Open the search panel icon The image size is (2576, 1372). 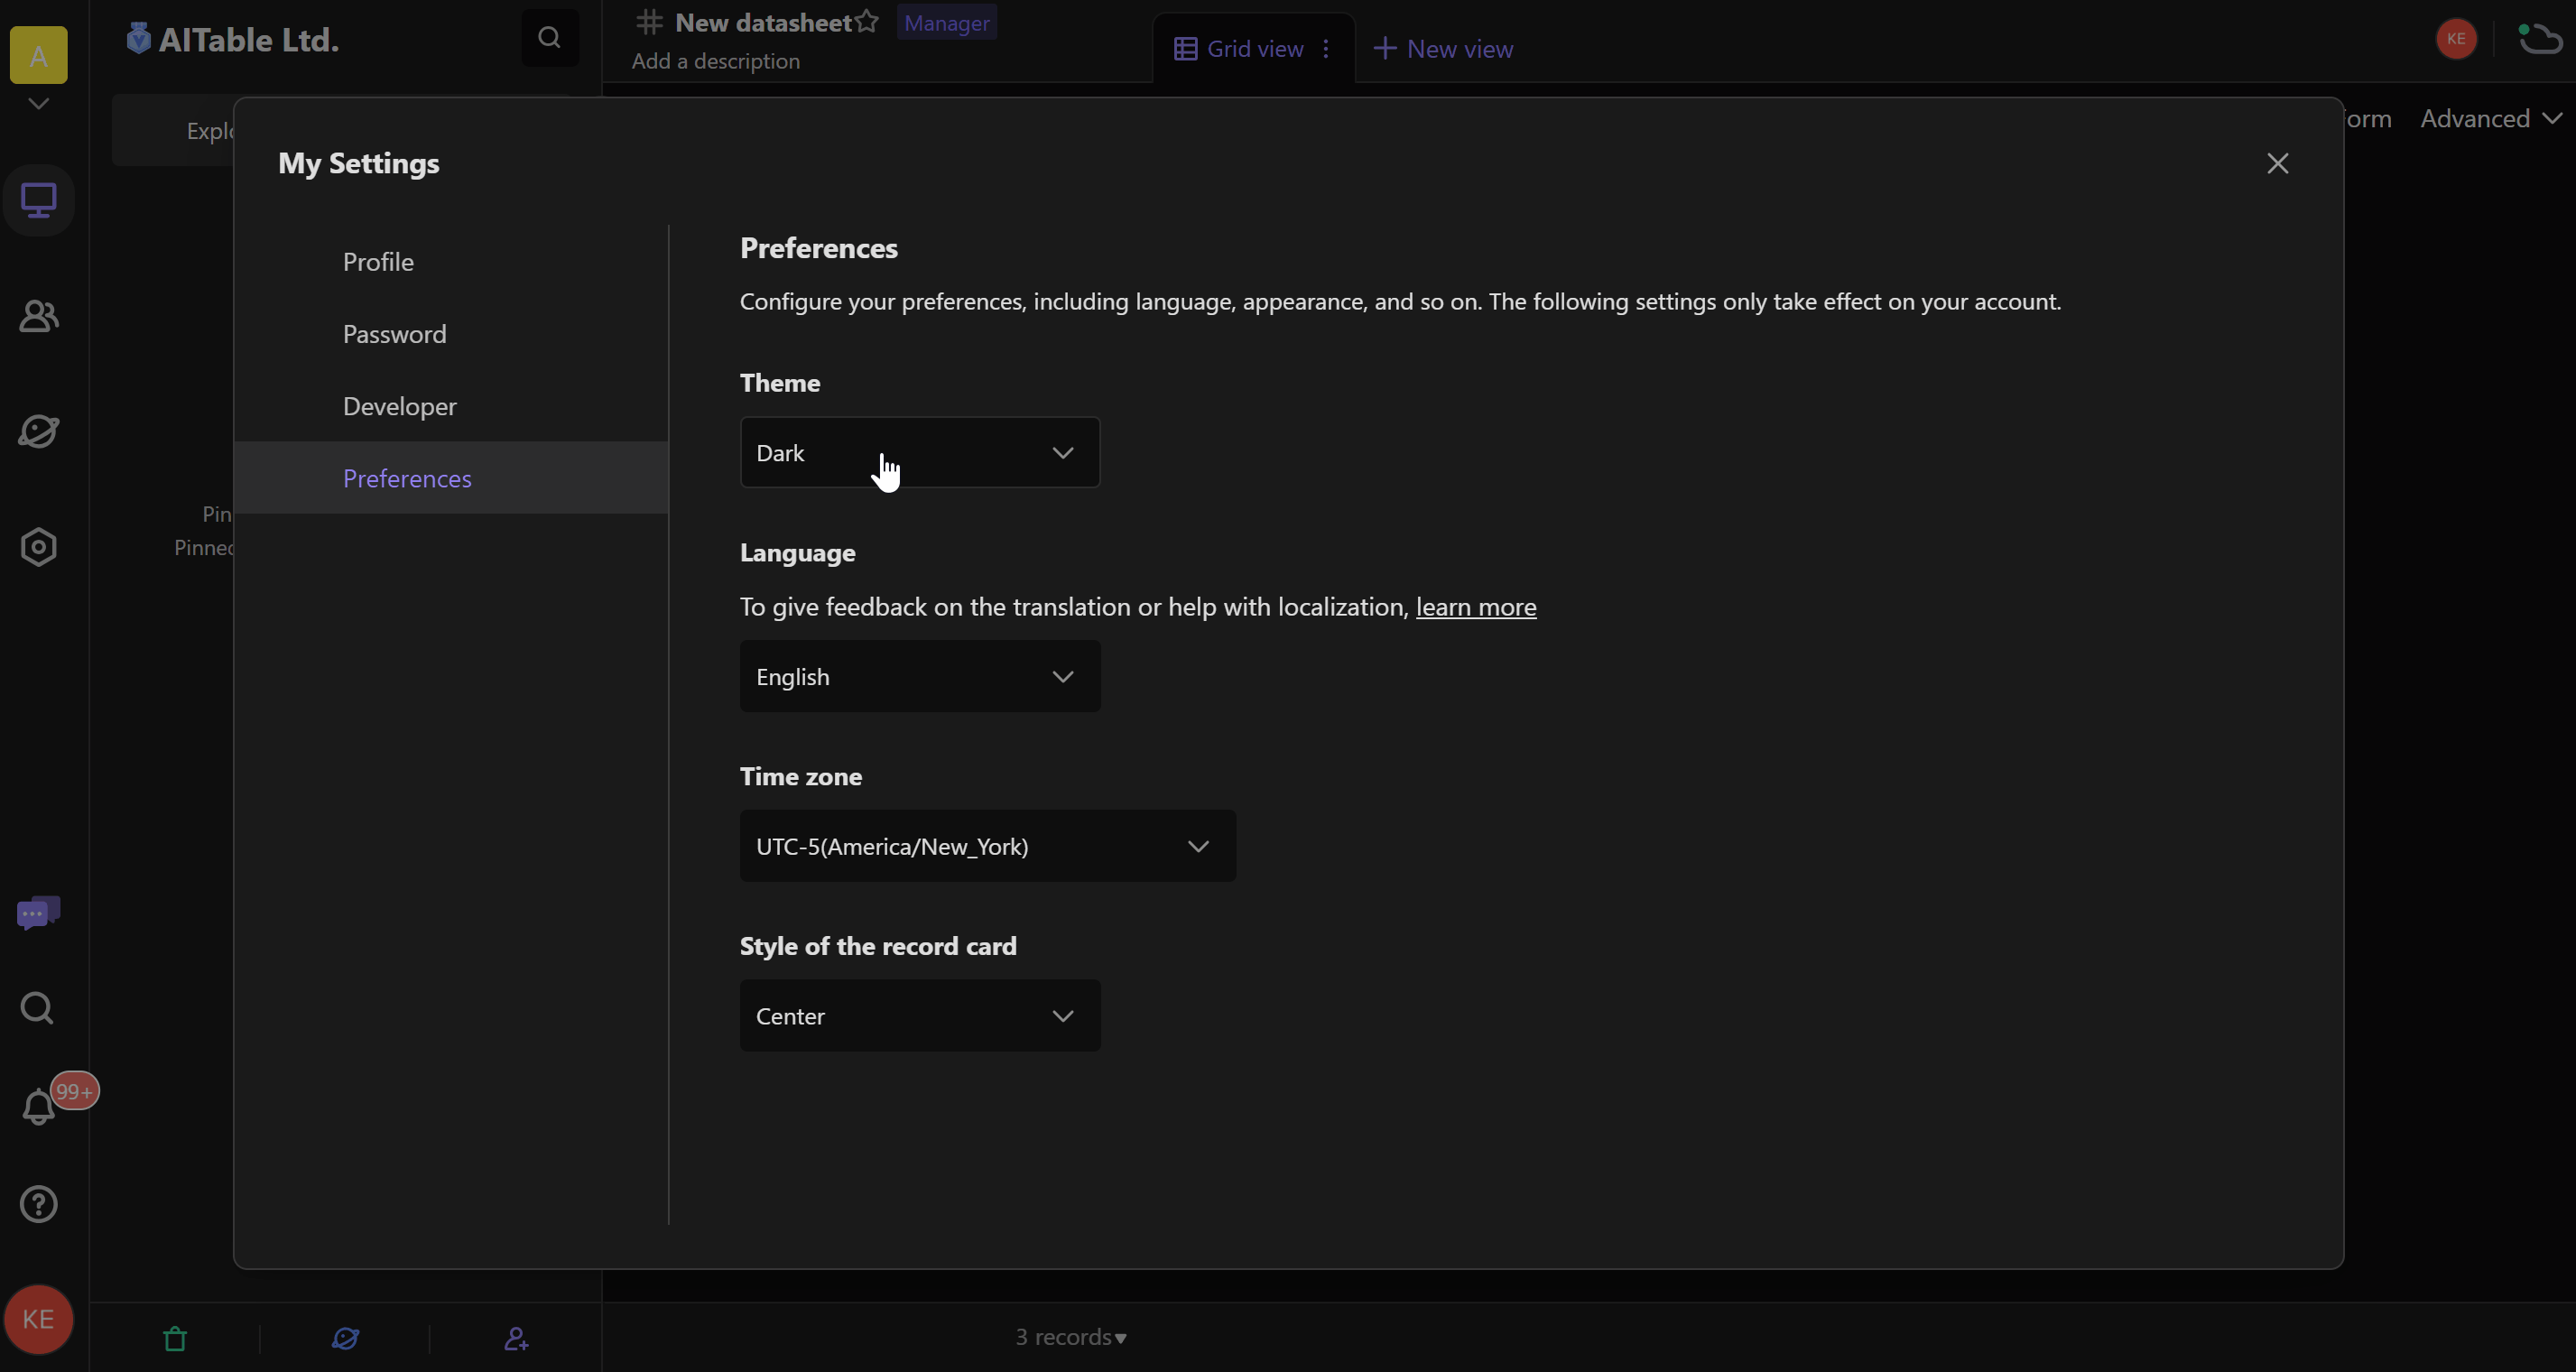(x=38, y=1007)
